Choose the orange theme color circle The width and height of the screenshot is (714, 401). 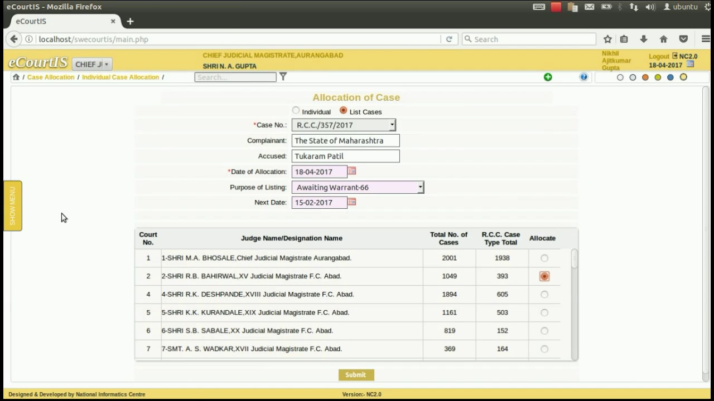[645, 77]
